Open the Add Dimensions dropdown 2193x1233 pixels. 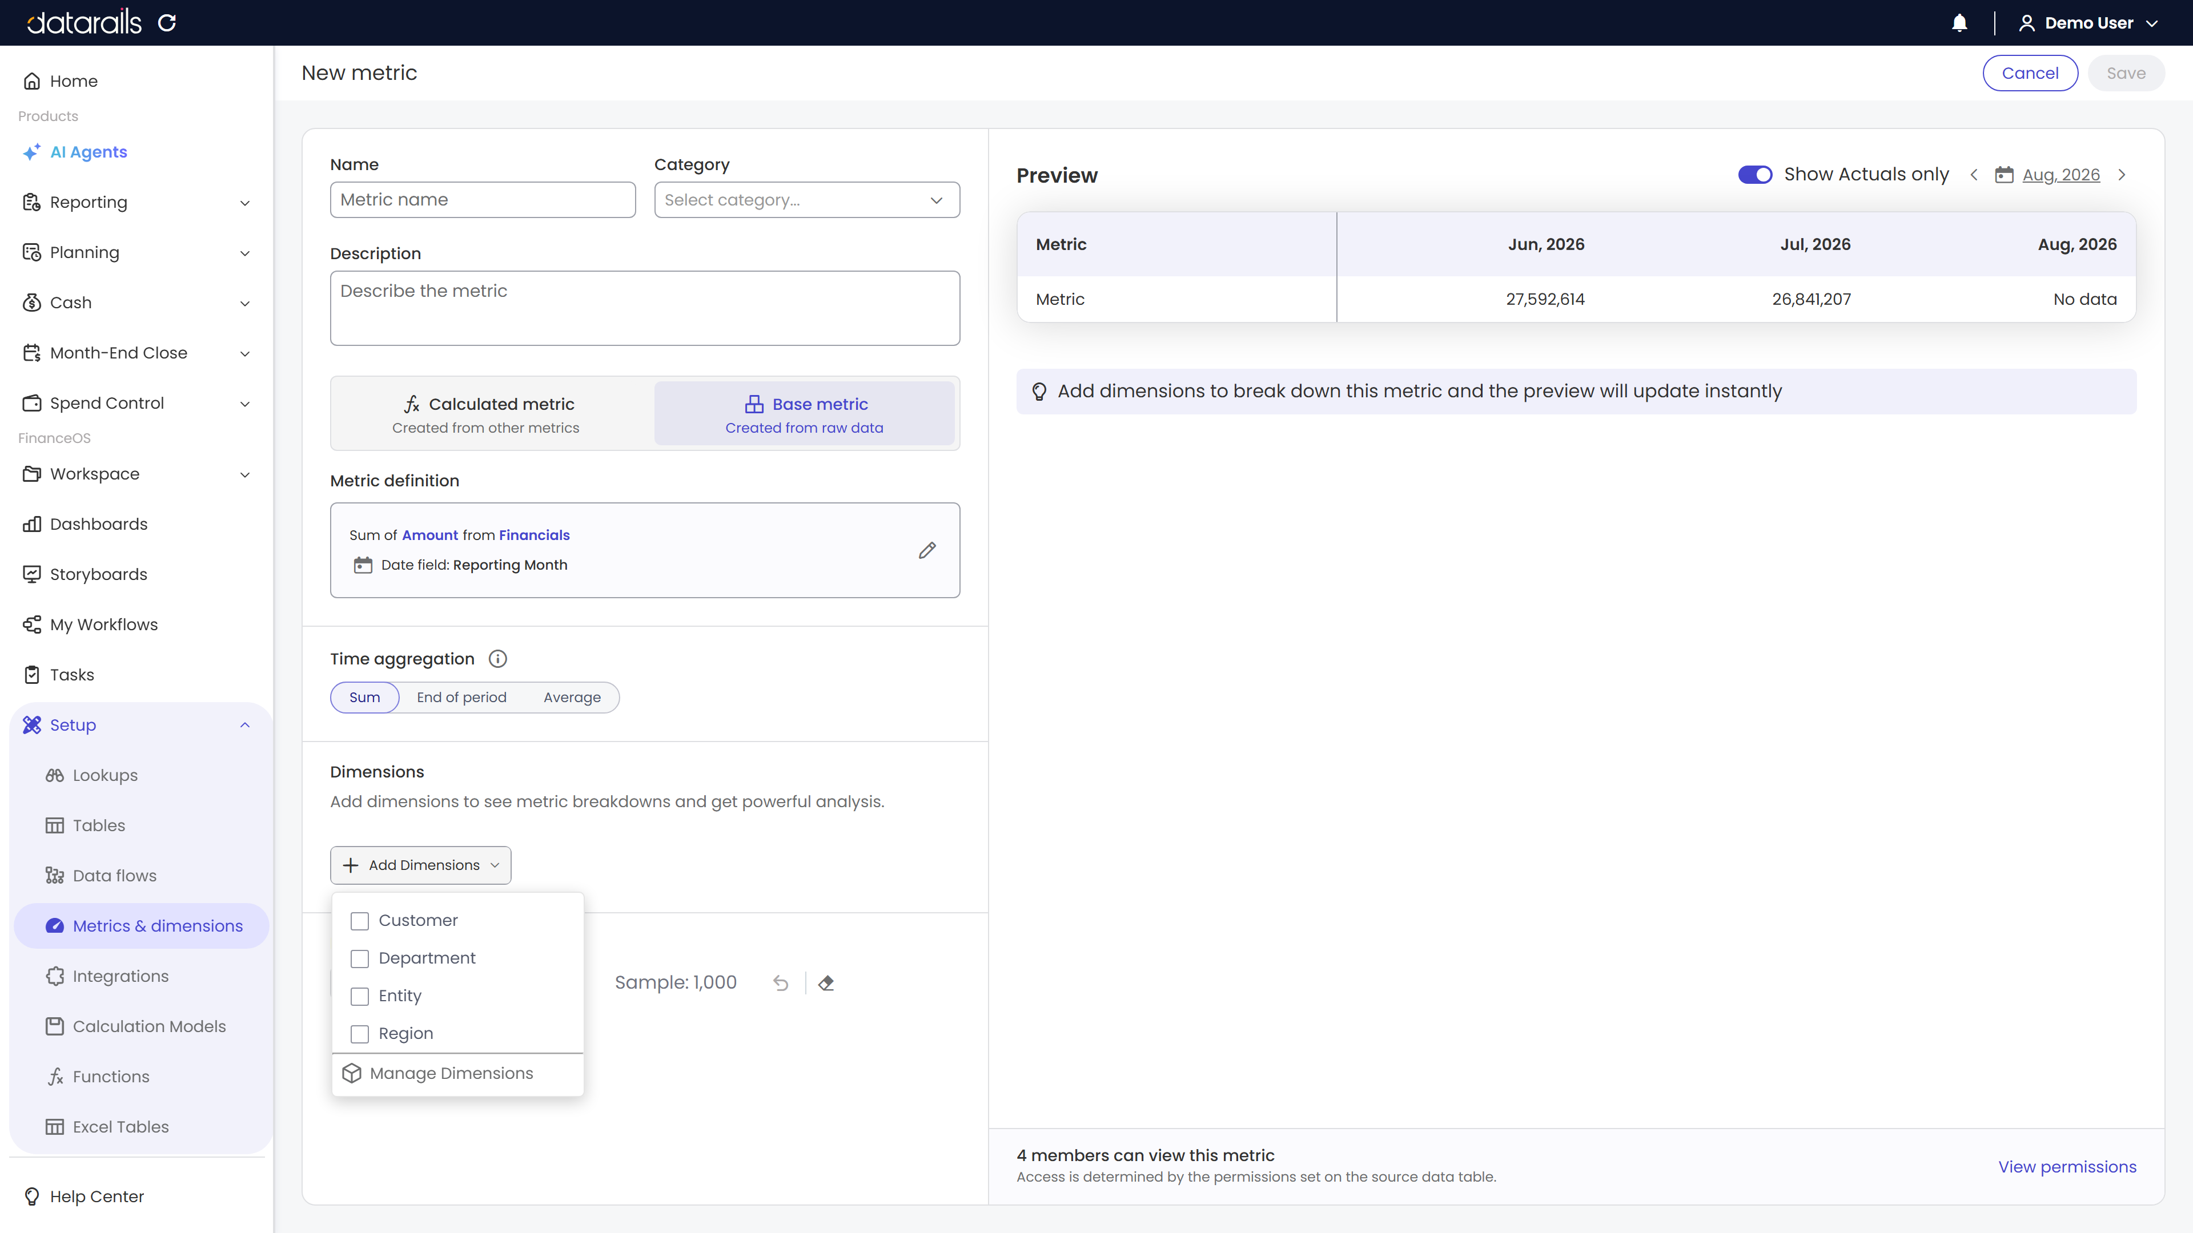(x=420, y=865)
